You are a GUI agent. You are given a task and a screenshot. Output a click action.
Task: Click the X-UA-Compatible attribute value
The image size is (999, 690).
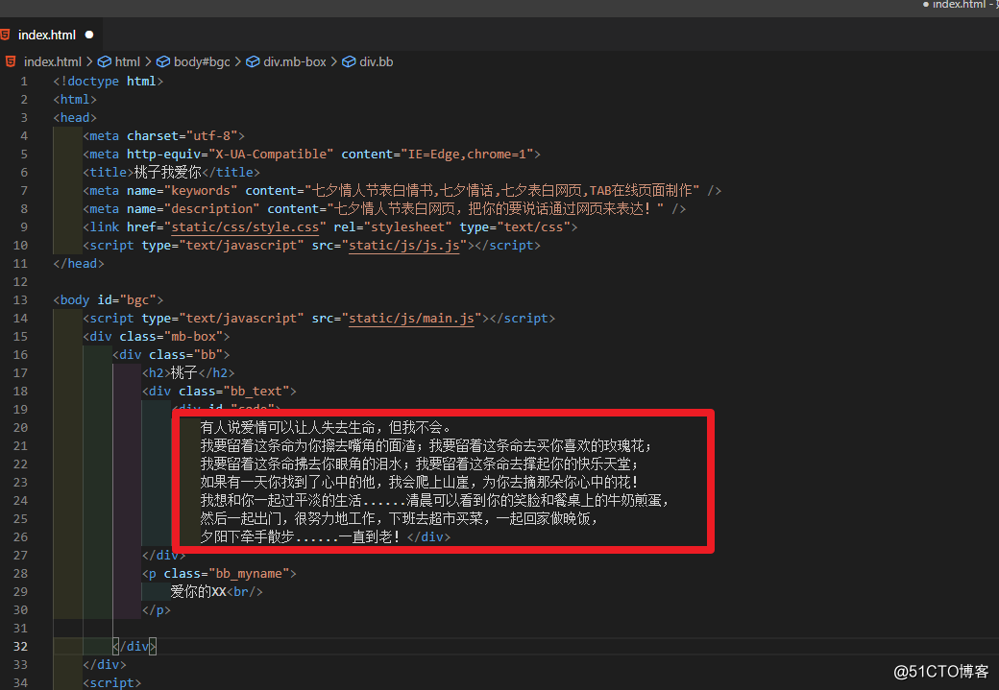[271, 155]
